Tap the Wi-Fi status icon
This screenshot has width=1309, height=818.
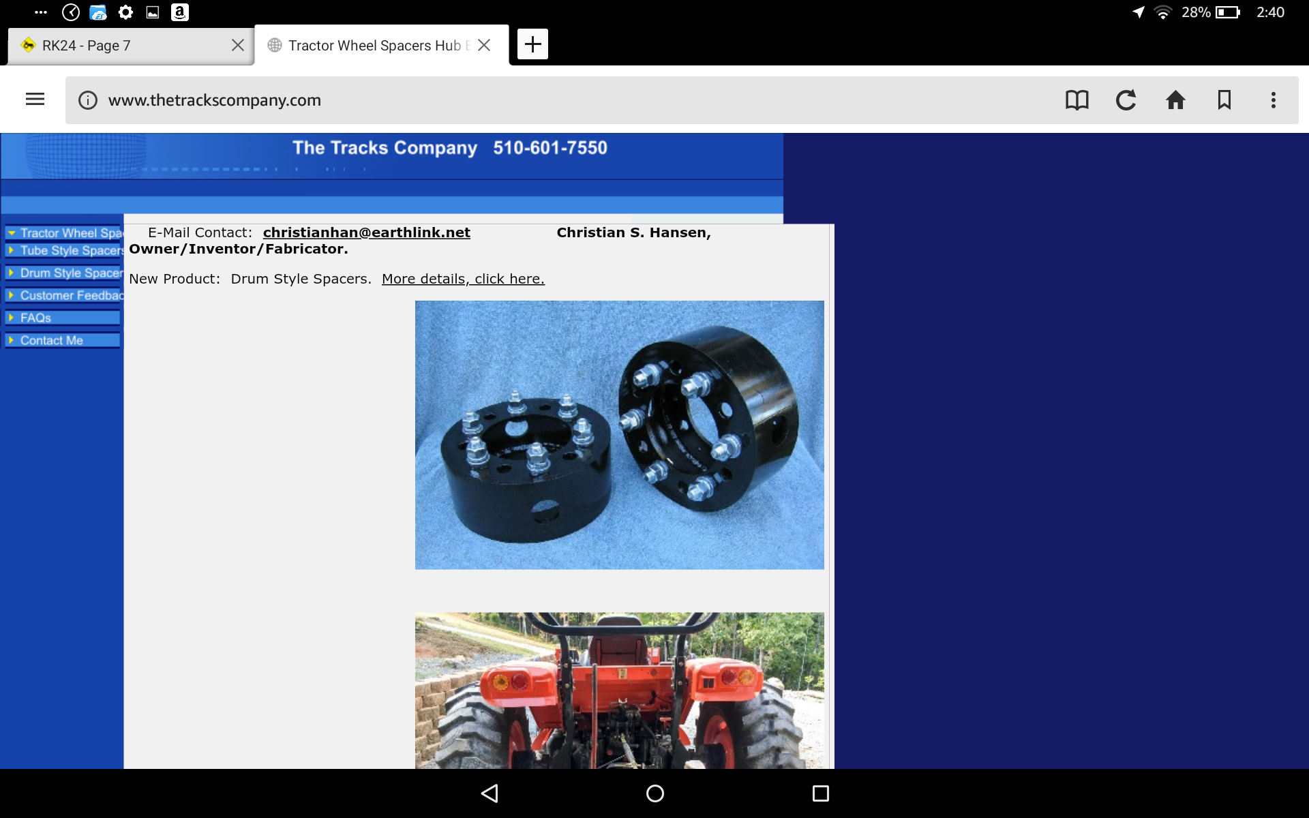(x=1162, y=12)
